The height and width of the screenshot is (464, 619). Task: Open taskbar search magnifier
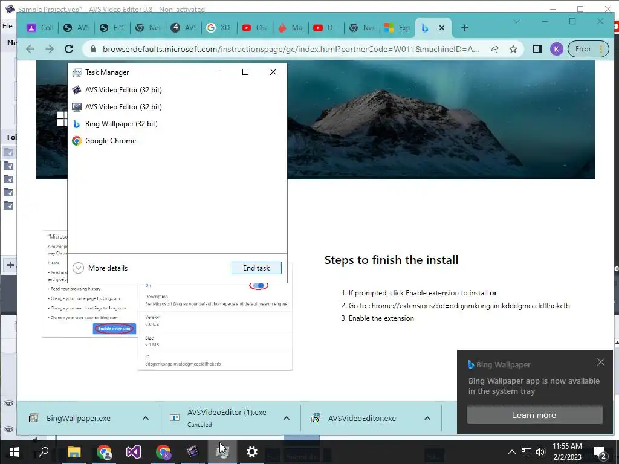click(x=44, y=452)
